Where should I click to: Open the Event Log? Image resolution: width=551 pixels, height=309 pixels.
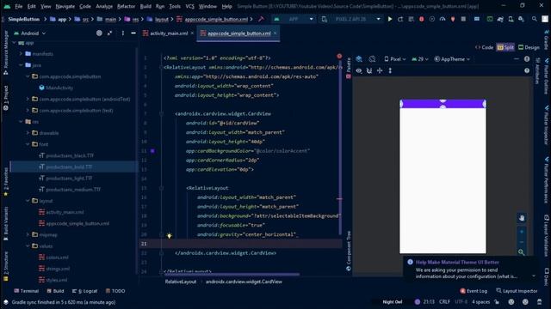pyautogui.click(x=474, y=291)
